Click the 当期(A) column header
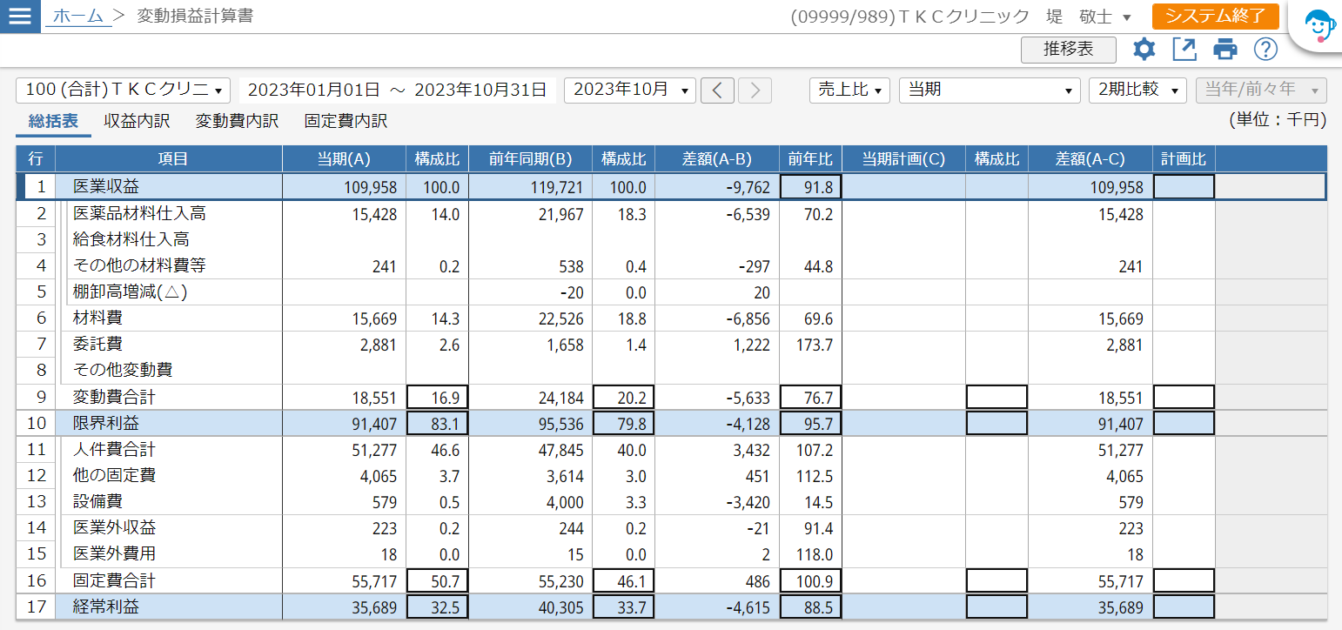This screenshot has width=1342, height=630. coord(344,159)
